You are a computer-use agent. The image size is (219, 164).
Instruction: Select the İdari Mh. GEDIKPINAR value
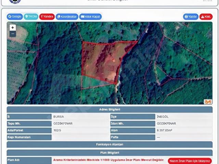point(166,123)
